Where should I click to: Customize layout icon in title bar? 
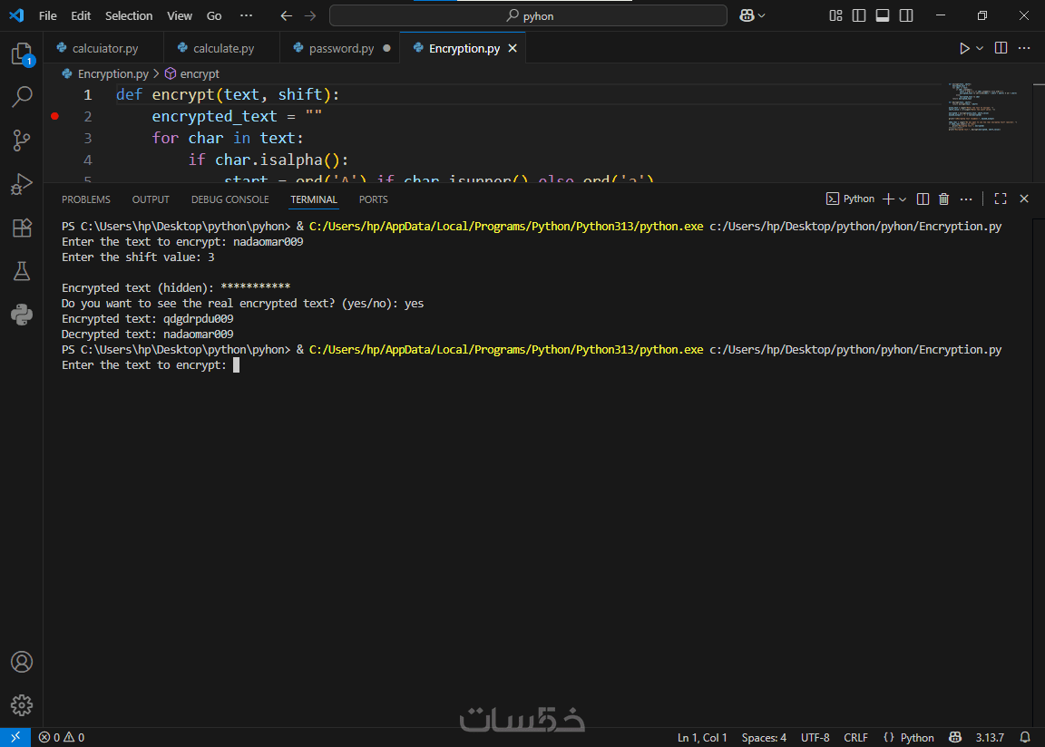coord(835,15)
